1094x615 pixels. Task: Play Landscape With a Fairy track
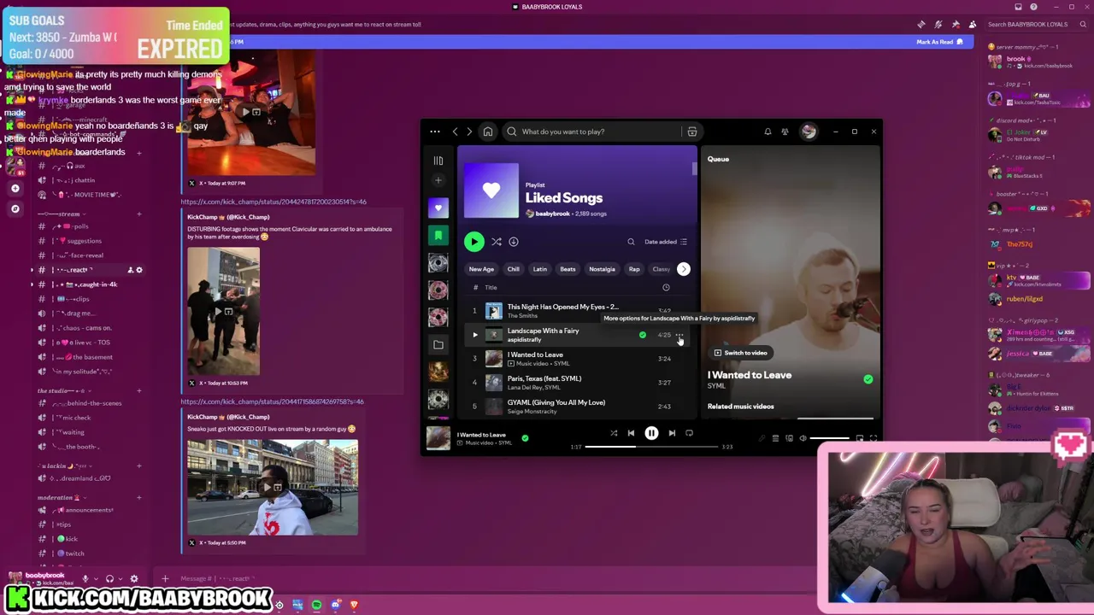[475, 335]
